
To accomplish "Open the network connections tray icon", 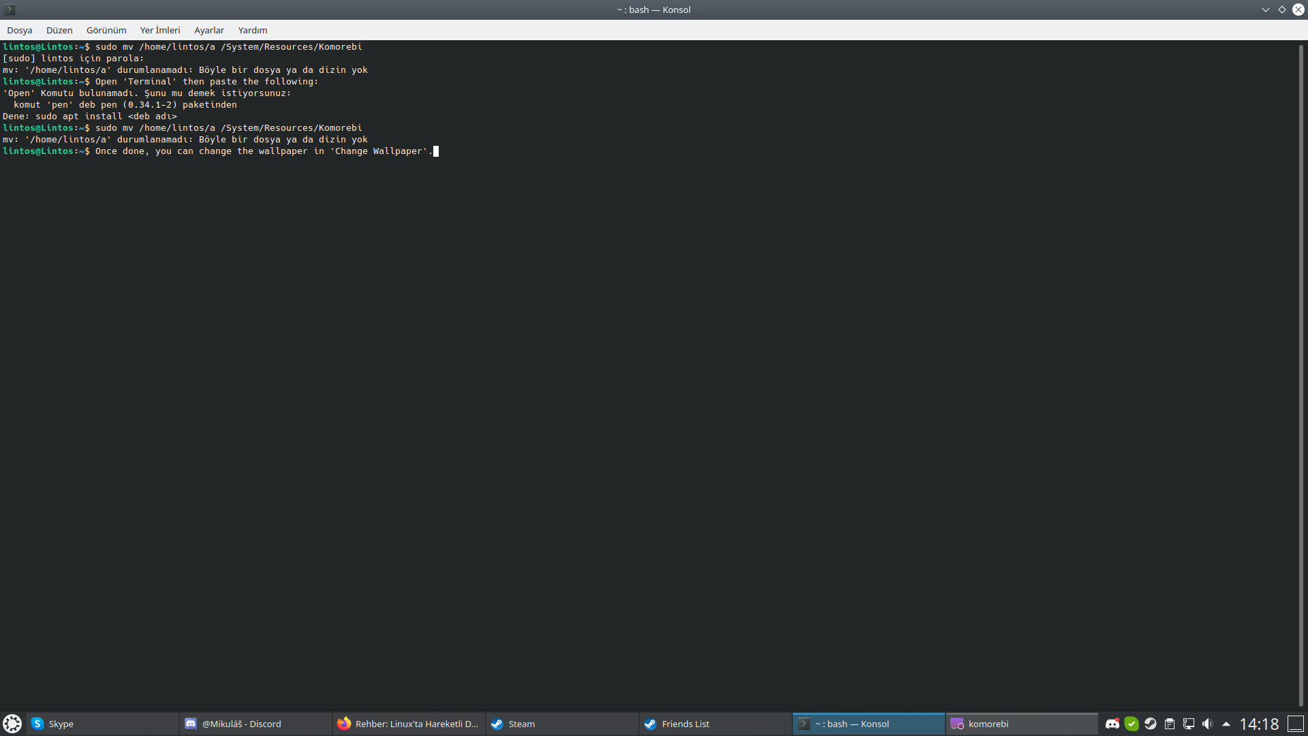I will pos(1189,724).
